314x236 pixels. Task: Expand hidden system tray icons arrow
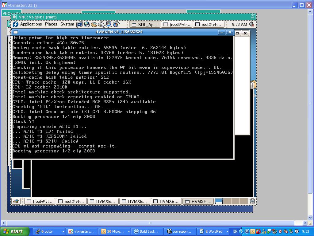coord(241,231)
